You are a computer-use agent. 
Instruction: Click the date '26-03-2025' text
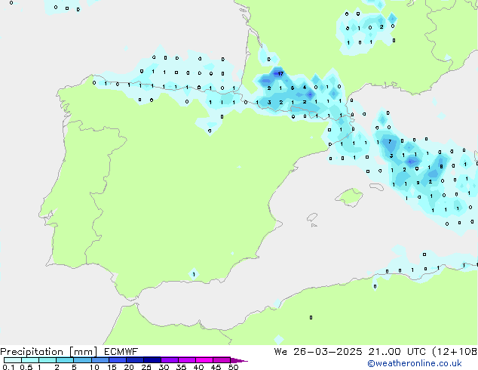tap(328, 351)
